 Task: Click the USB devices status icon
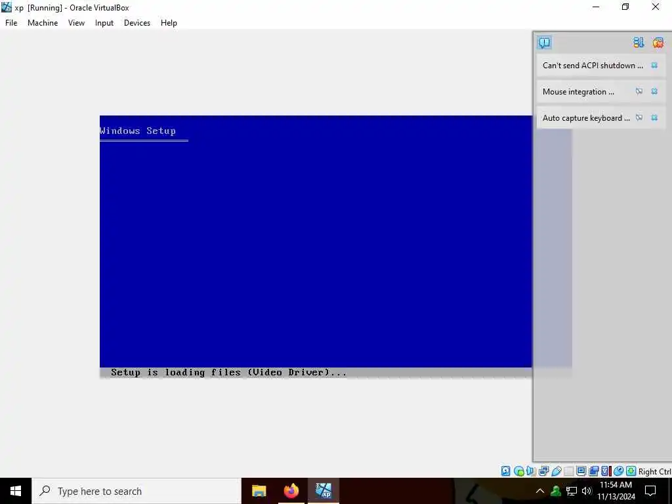tap(556, 471)
